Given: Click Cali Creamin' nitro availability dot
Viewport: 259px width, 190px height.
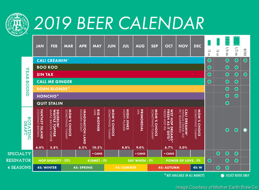Looking at the screenshot, I should (245, 60).
